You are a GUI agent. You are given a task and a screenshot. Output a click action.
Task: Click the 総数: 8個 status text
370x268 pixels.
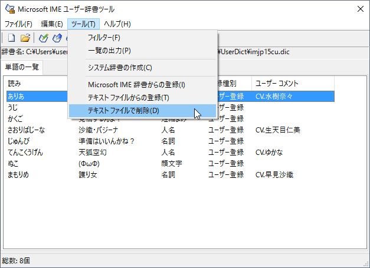tap(16, 261)
